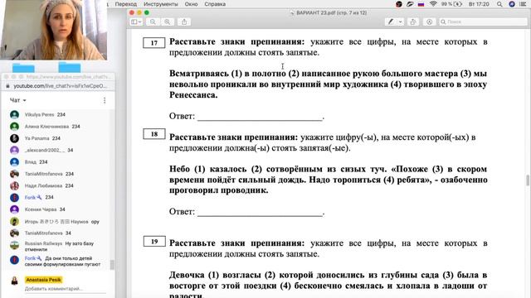Click Алина Ключникова avatar in chat
Viewport: 531px width, 298px height.
14,127
